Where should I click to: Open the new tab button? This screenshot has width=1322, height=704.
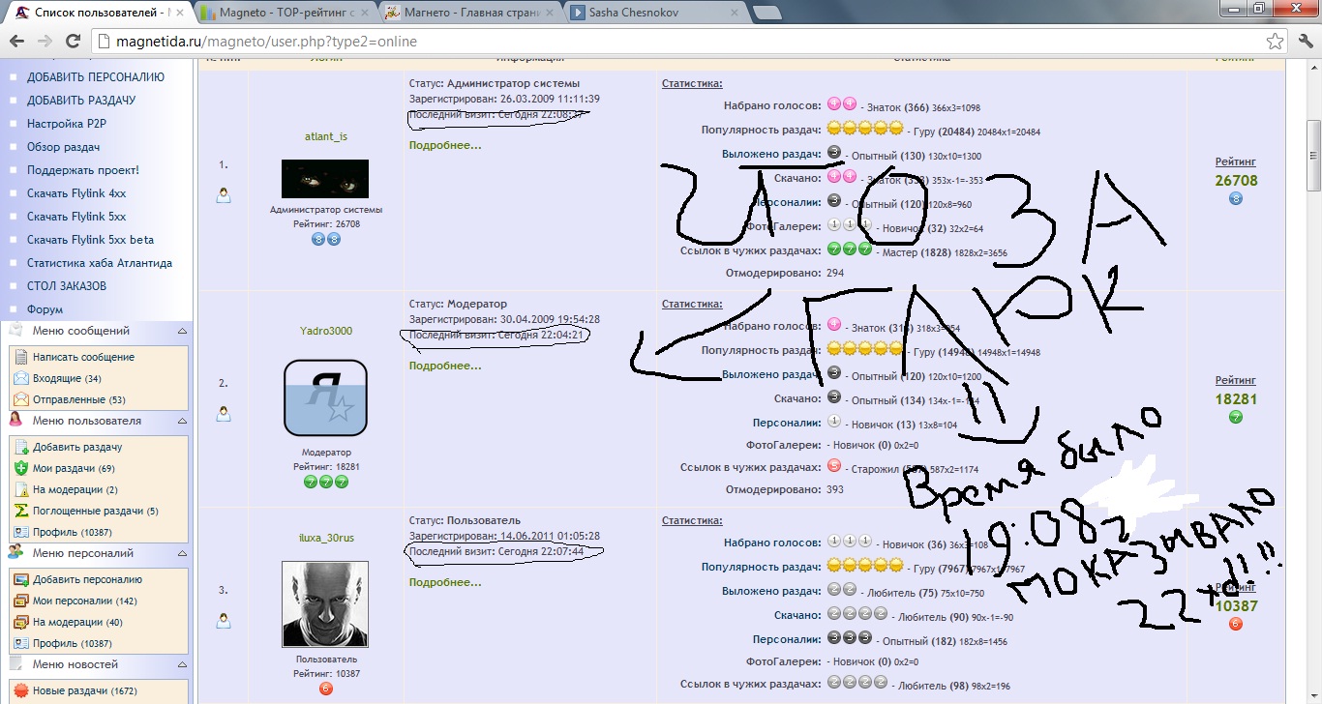[x=767, y=14]
